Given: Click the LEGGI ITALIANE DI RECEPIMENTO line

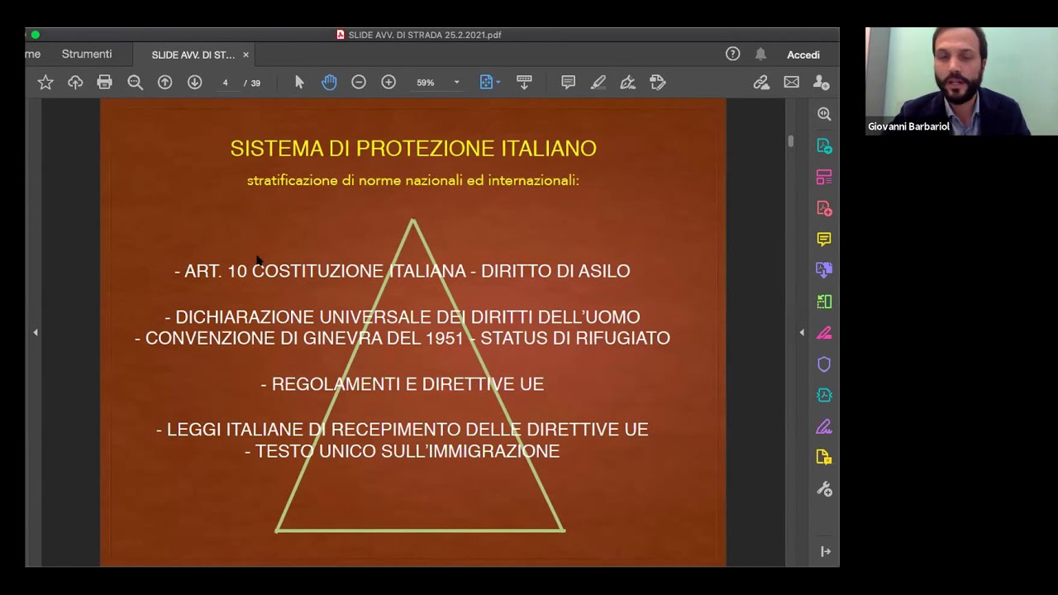Looking at the screenshot, I should click(403, 430).
